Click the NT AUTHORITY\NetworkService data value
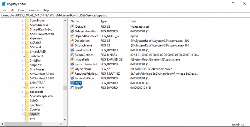Viewport: 250px width, 127px height. (151, 69)
